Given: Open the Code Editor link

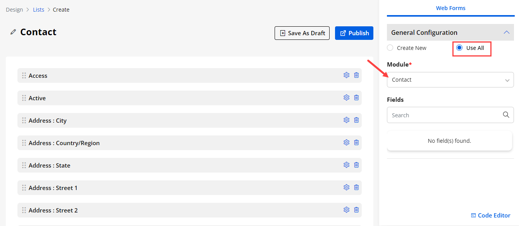Looking at the screenshot, I should point(490,216).
